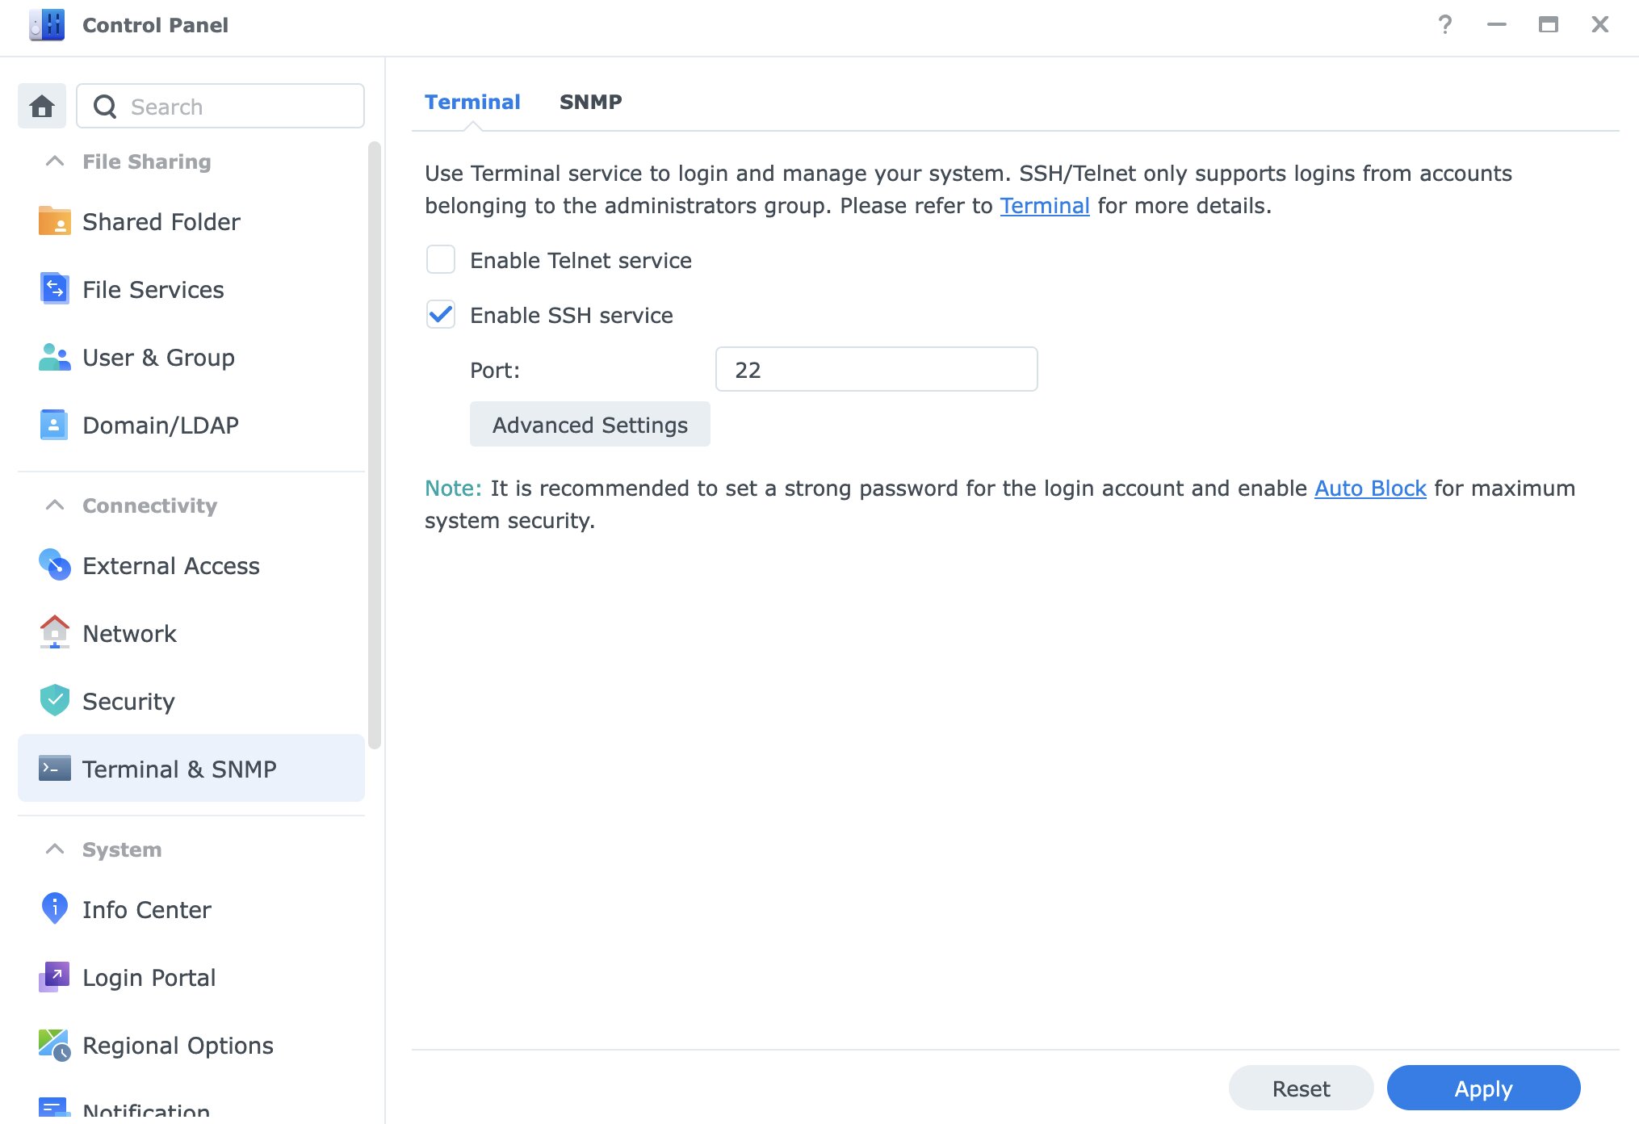This screenshot has width=1639, height=1124.
Task: Collapse the File Sharing section
Action: pyautogui.click(x=55, y=161)
